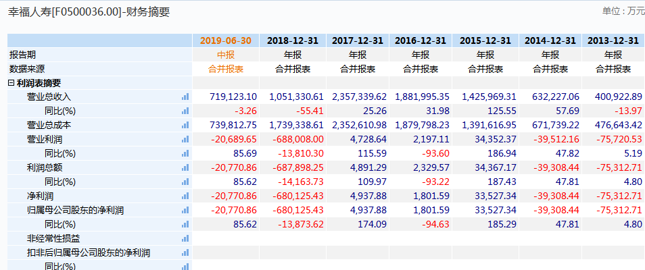
Task: Open chart icon for 扣非后归属母公司股东的净利润
Action: coord(185,252)
